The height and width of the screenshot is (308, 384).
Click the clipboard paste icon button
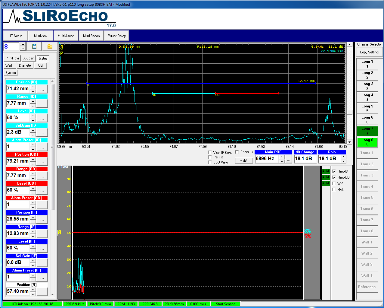34,46
